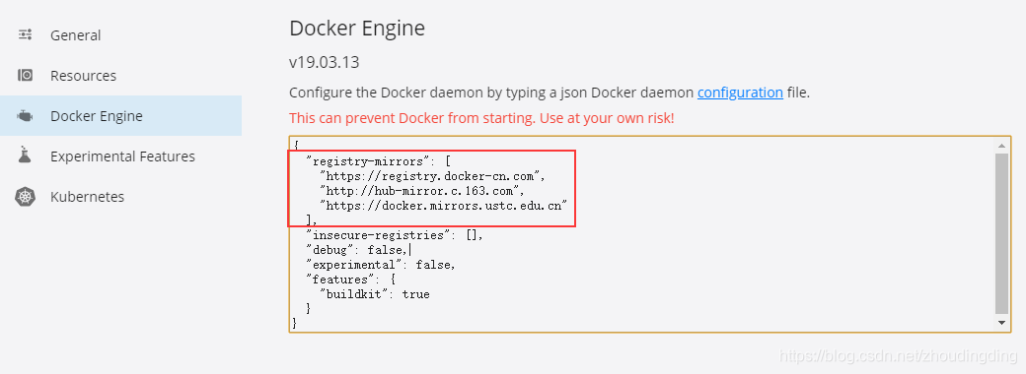Click the Experimental Features flask icon
Viewport: 1026px width, 374px height.
[x=25, y=156]
